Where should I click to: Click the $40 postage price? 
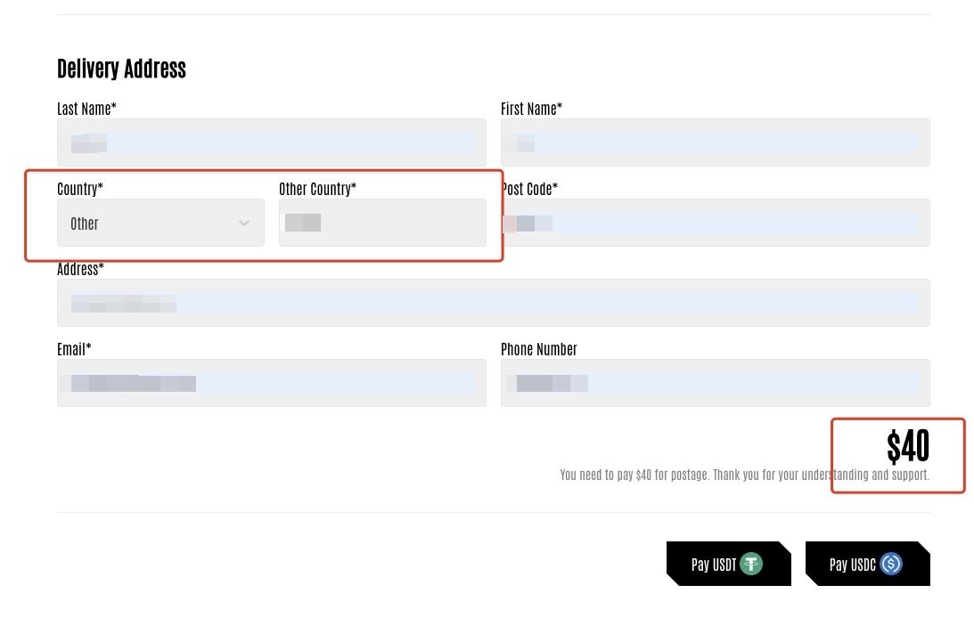[907, 446]
